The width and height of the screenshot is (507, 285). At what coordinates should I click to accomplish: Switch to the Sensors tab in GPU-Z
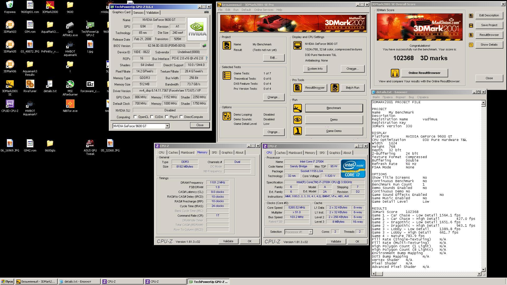click(x=138, y=13)
